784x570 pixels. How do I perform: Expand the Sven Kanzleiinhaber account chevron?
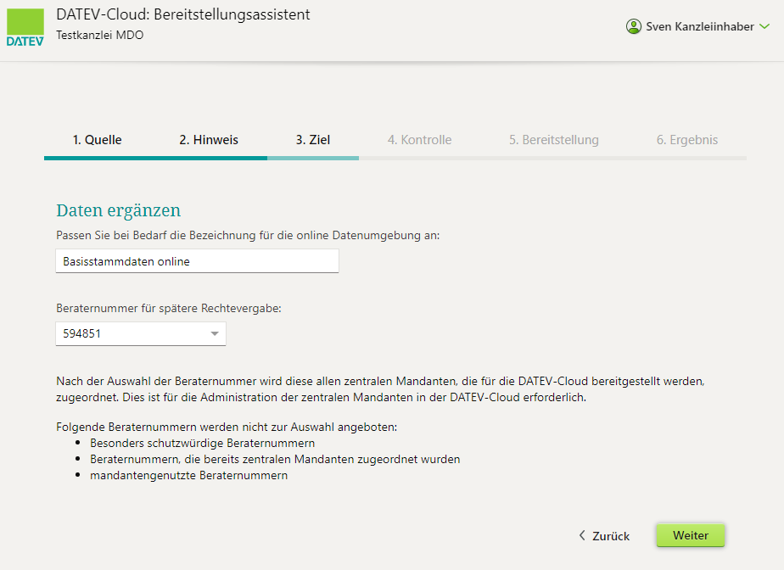pyautogui.click(x=764, y=26)
